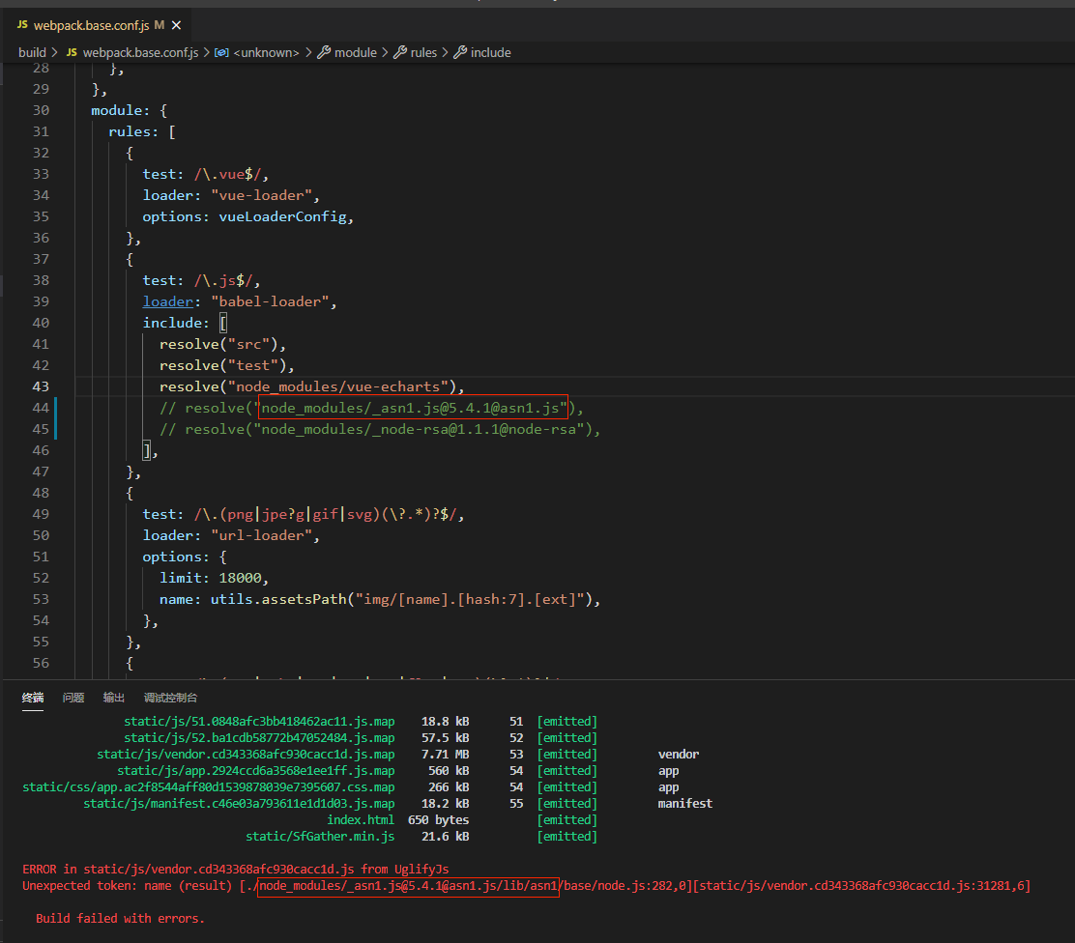
Task: Click resolve("node_modules/vue-echarts") line
Action: click(312, 386)
